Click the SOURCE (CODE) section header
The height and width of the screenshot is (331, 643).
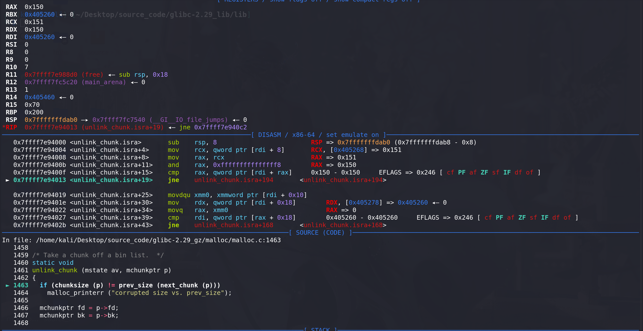click(320, 233)
